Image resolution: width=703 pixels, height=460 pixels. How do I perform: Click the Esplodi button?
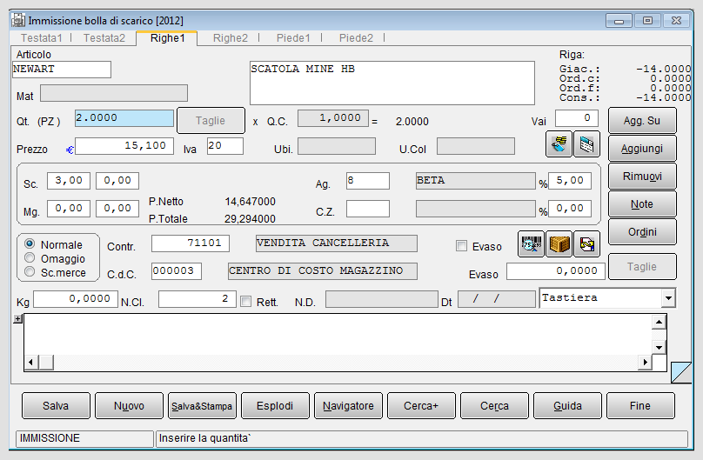pyautogui.click(x=275, y=406)
